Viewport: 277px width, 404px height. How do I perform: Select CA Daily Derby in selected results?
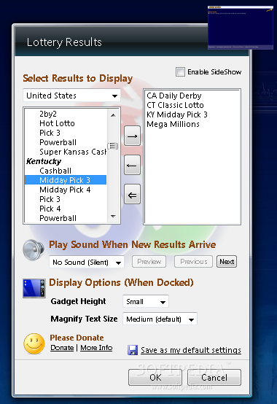pyautogui.click(x=174, y=96)
